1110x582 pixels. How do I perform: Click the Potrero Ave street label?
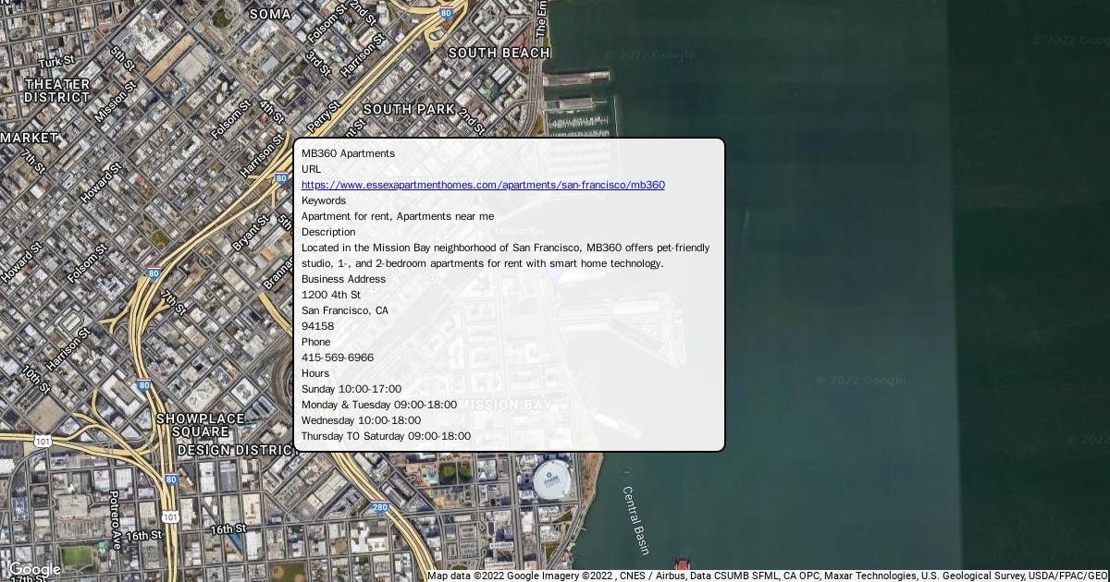point(116,519)
